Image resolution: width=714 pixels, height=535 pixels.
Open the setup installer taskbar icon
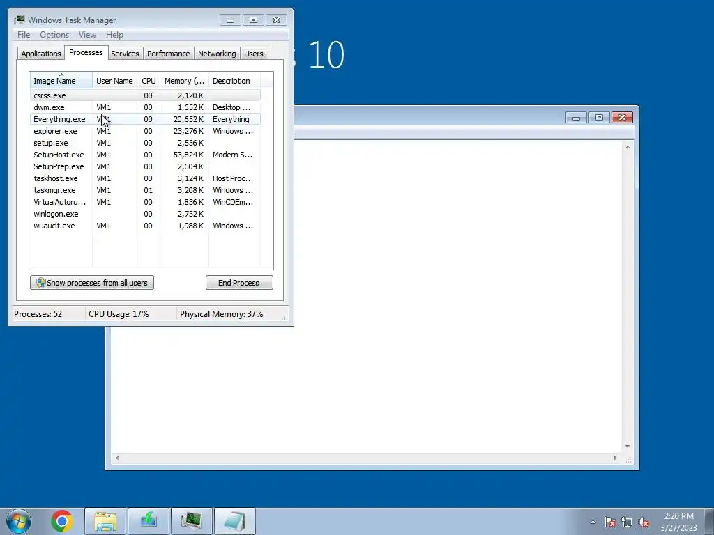[149, 521]
